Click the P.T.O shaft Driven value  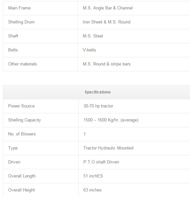[x=101, y=162]
